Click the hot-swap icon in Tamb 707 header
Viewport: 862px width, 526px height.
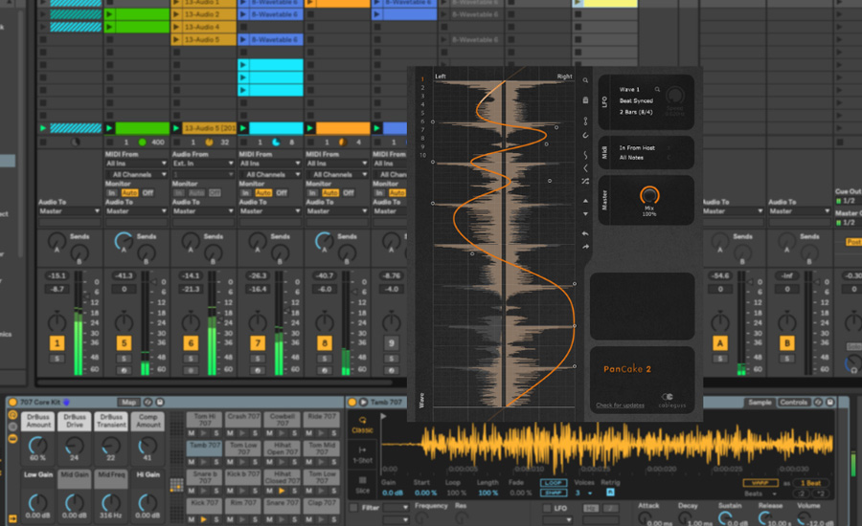818,403
